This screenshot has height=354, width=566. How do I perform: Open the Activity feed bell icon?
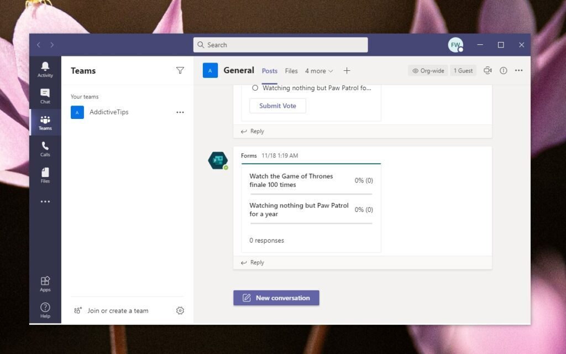click(x=45, y=69)
